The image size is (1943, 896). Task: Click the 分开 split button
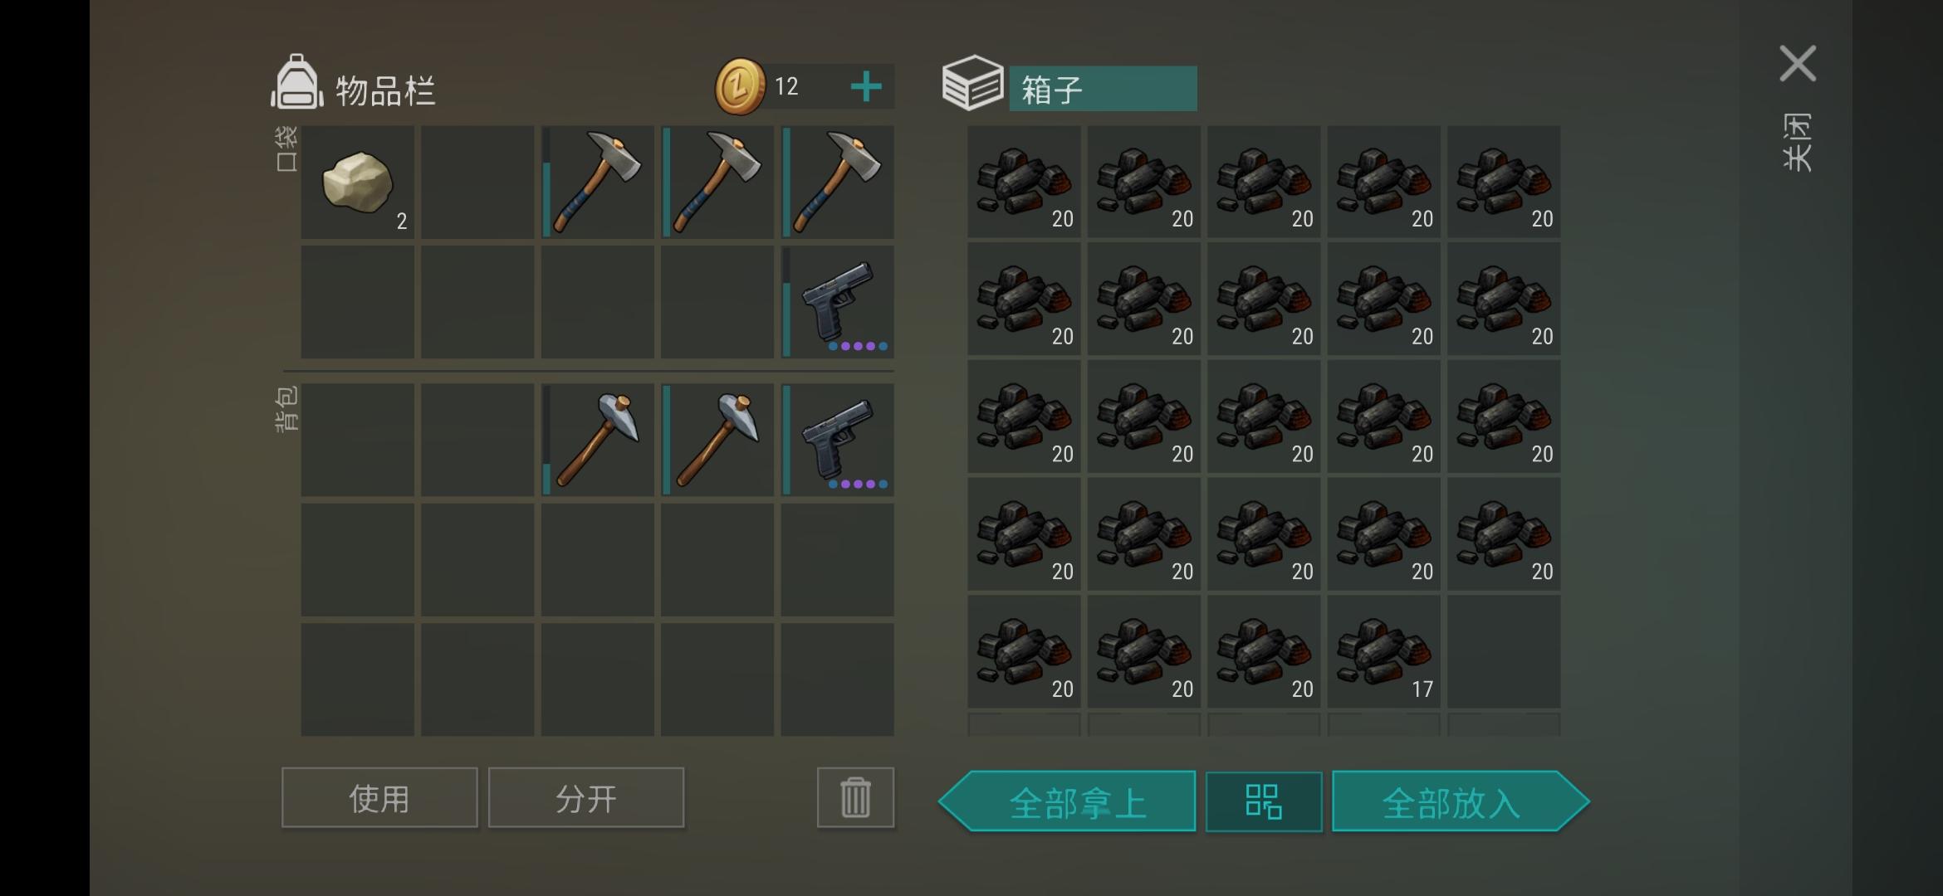click(586, 797)
